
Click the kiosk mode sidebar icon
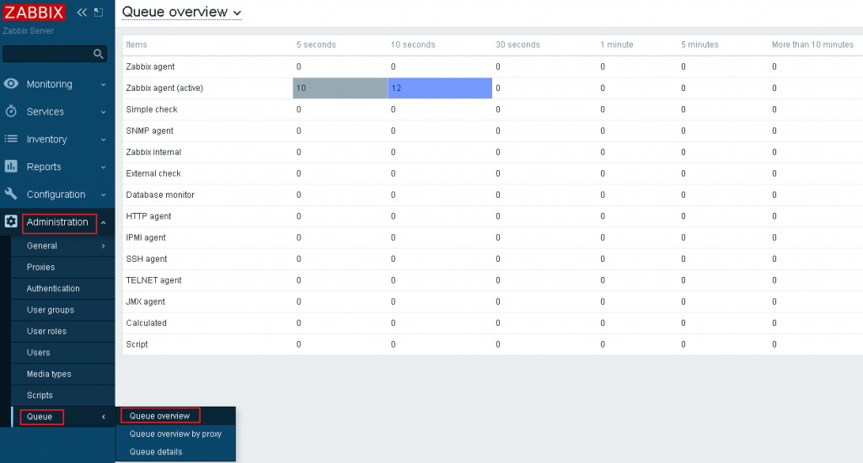99,12
